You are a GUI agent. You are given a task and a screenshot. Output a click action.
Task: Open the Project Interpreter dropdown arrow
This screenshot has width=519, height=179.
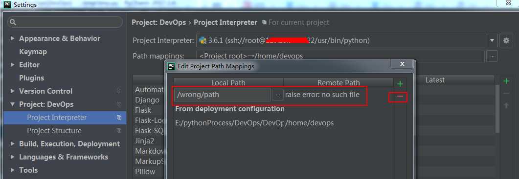[492, 40]
